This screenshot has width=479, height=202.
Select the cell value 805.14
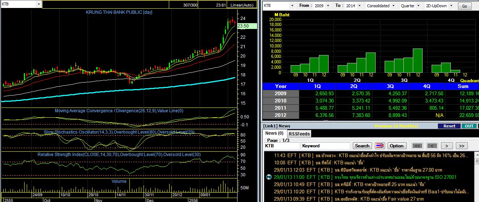click(x=427, y=108)
